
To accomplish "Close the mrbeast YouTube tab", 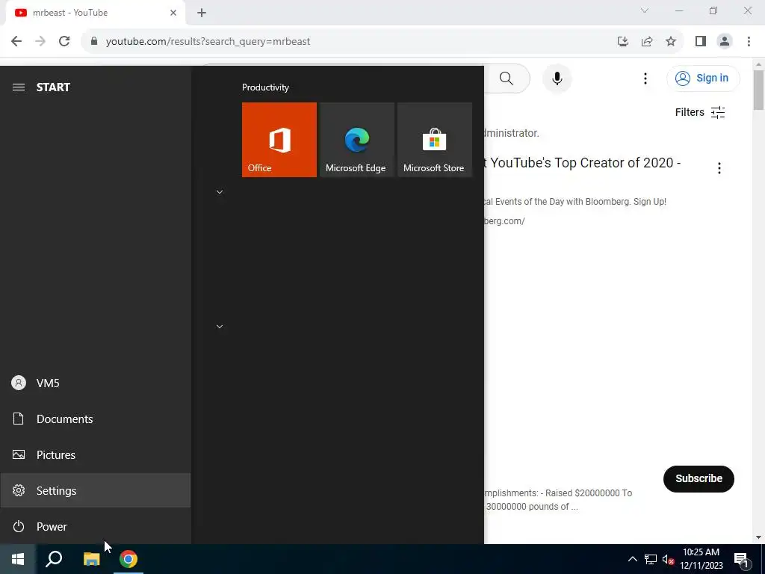I will [173, 13].
